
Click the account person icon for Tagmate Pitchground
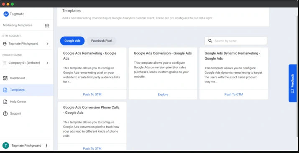pyautogui.click(x=5, y=44)
